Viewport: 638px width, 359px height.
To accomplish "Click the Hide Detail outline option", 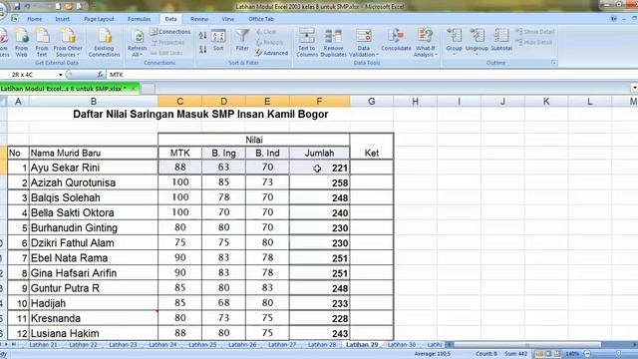I will click(534, 42).
